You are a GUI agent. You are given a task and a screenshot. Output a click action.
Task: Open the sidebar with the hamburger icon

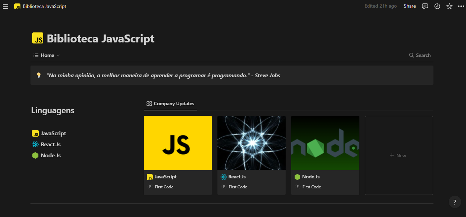(5, 6)
